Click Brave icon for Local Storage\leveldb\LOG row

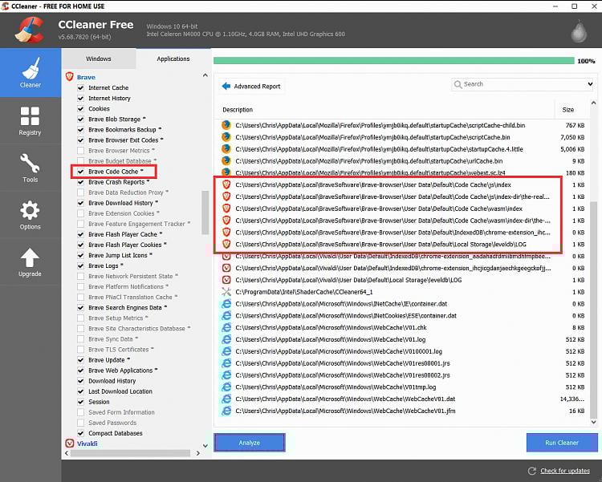[226, 244]
